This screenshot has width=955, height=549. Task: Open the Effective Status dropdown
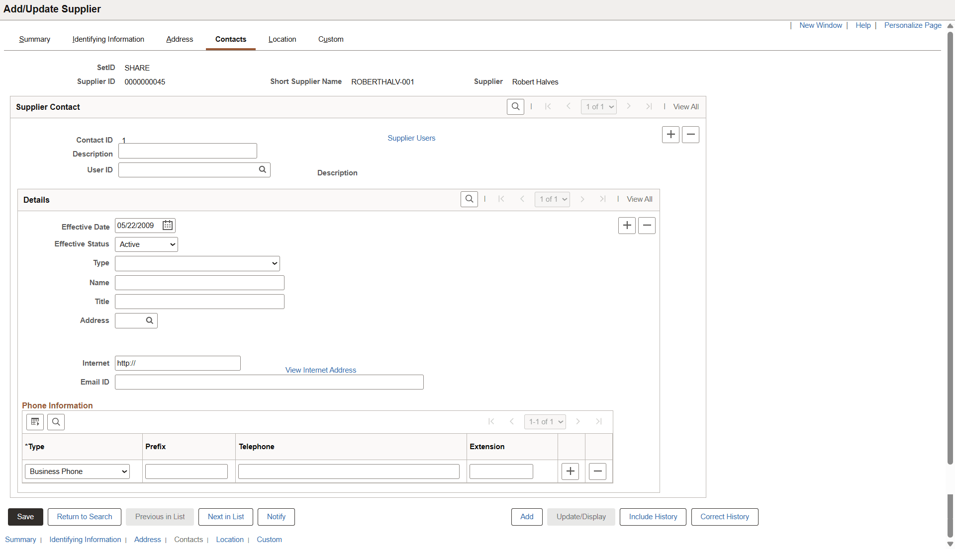tap(146, 244)
